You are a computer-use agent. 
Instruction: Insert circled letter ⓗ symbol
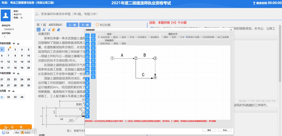coord(93,64)
